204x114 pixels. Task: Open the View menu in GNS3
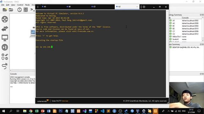point(13,5)
